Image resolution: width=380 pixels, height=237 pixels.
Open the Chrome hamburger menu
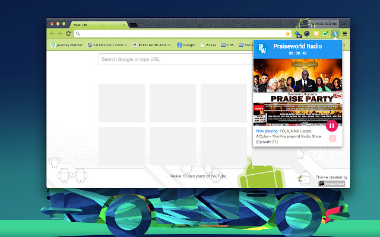344,34
